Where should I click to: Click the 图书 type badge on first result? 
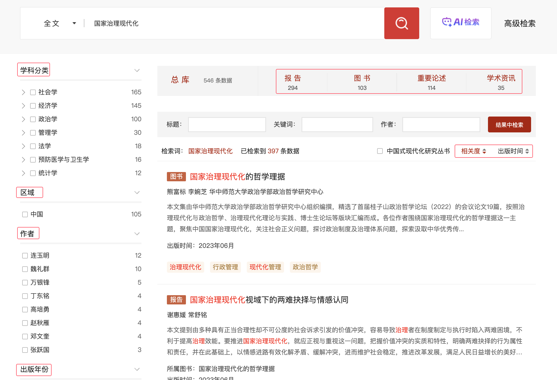pyautogui.click(x=176, y=177)
